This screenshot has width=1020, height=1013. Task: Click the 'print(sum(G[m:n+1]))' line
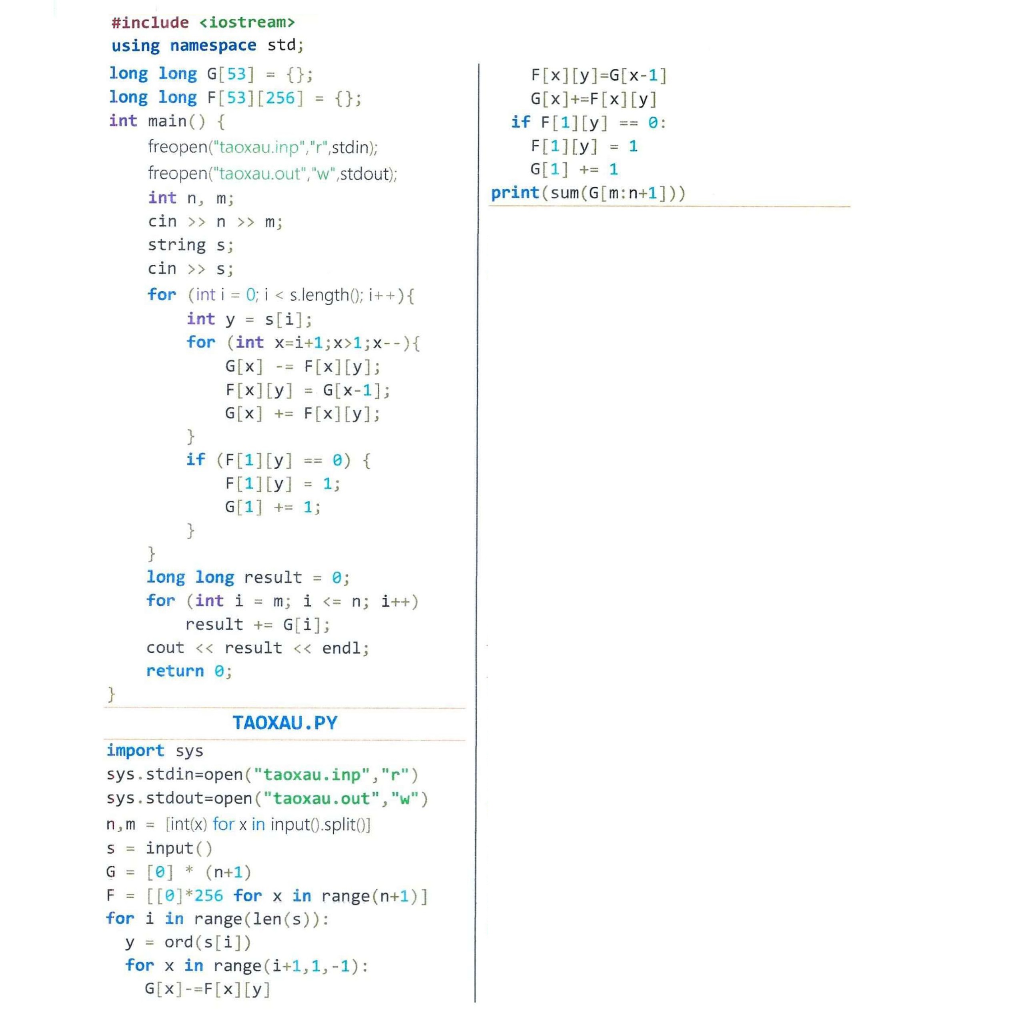pyautogui.click(x=589, y=193)
